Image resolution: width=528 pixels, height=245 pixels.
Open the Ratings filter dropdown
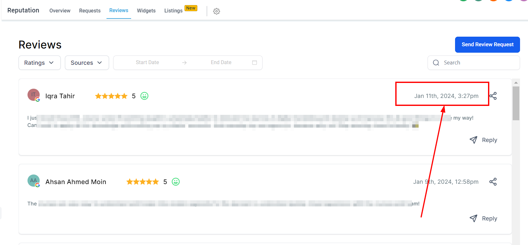point(40,63)
